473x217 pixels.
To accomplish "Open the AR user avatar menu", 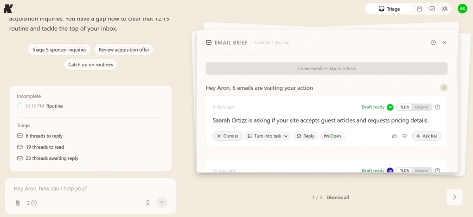I will [462, 9].
